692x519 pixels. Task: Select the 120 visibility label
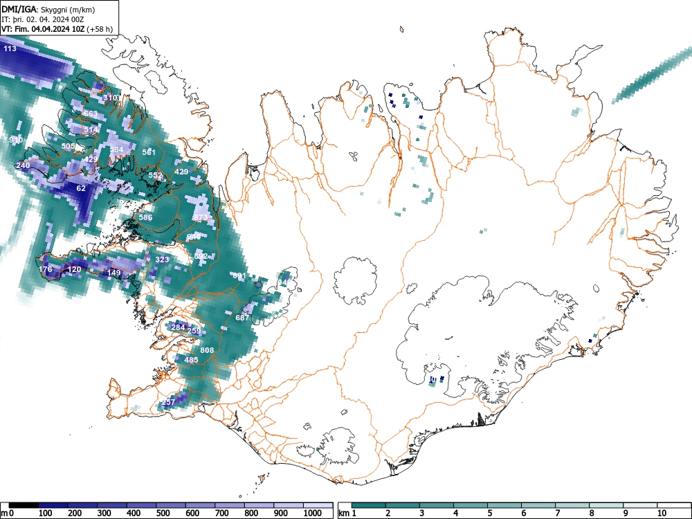tap(74, 269)
